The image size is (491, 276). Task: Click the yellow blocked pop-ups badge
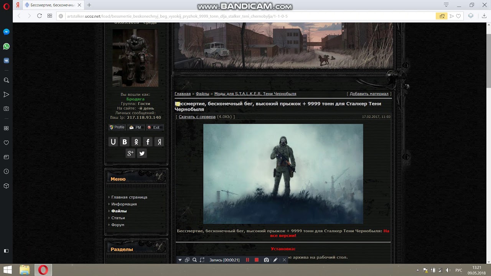pyautogui.click(x=442, y=16)
